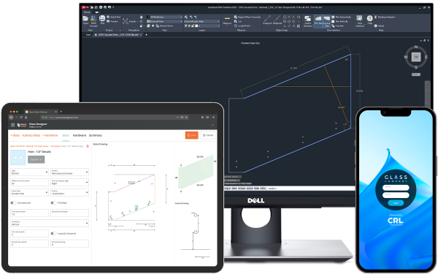Expand the gray Options dropdown button
The height and width of the screenshot is (274, 438).
click(x=36, y=159)
